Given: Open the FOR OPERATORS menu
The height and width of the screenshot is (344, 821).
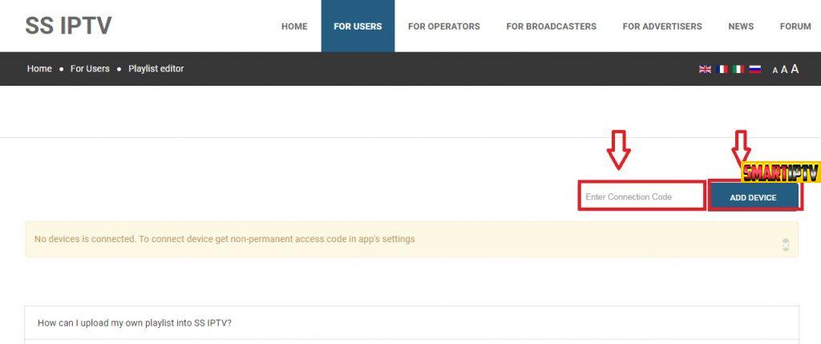Looking at the screenshot, I should 444,26.
